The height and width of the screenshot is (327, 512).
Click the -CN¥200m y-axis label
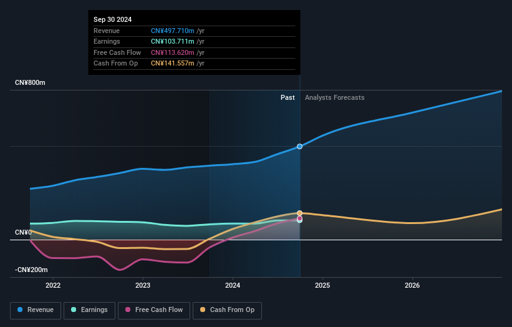31,270
